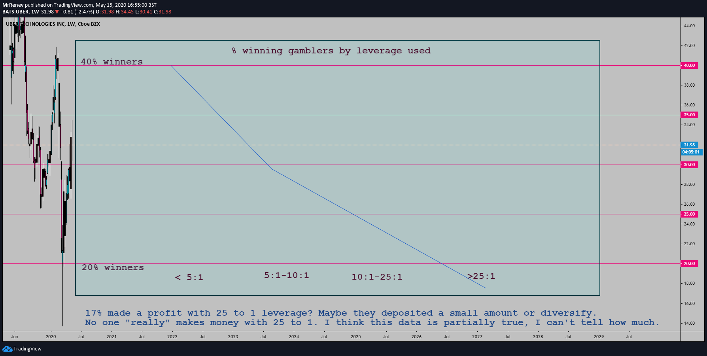Click the Jun label on time axis
This screenshot has width=707, height=356.
tap(15, 337)
